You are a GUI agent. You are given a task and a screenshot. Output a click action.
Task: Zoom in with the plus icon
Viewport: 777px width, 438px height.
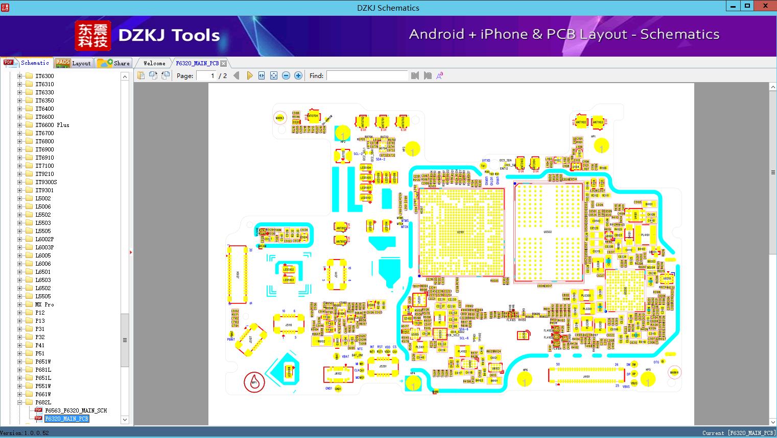click(298, 75)
